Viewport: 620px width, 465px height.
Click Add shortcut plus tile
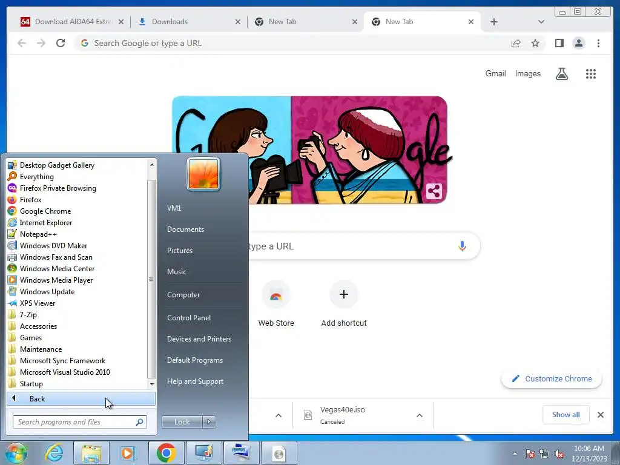[x=344, y=304]
